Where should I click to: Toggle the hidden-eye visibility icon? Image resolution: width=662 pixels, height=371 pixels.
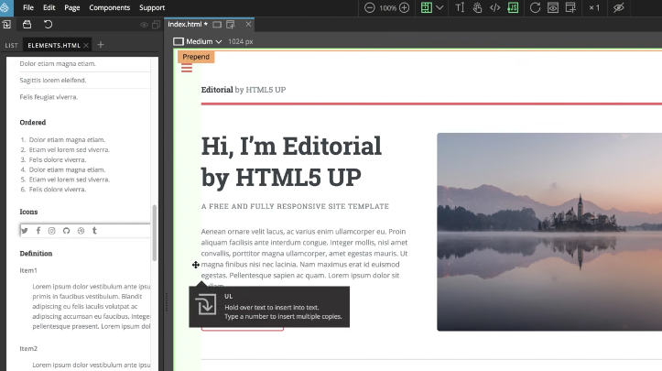pos(619,7)
